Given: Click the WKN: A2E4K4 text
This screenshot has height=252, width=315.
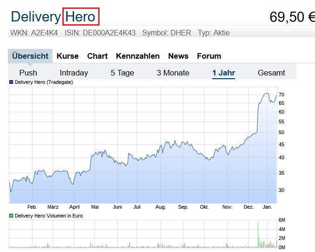Looking at the screenshot, I should (x=34, y=33).
